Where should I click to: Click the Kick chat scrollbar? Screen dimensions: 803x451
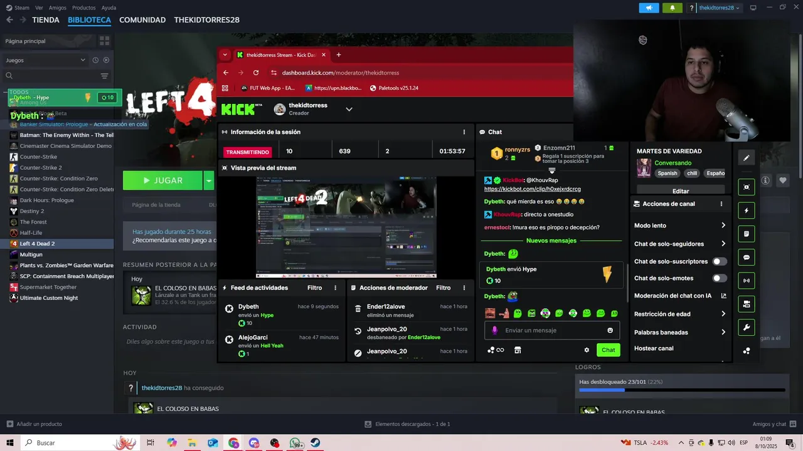627,283
